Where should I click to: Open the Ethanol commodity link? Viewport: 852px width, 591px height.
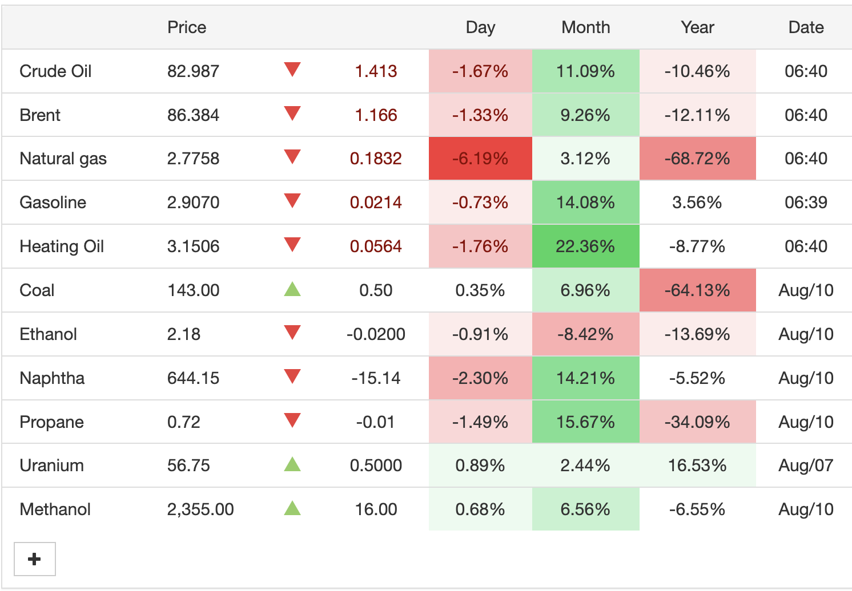48,334
